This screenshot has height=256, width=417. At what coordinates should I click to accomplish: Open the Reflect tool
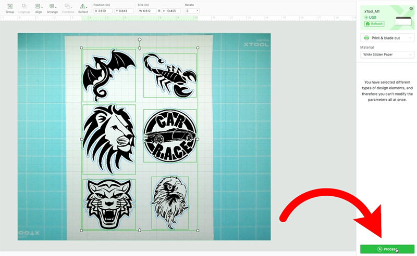83,7
